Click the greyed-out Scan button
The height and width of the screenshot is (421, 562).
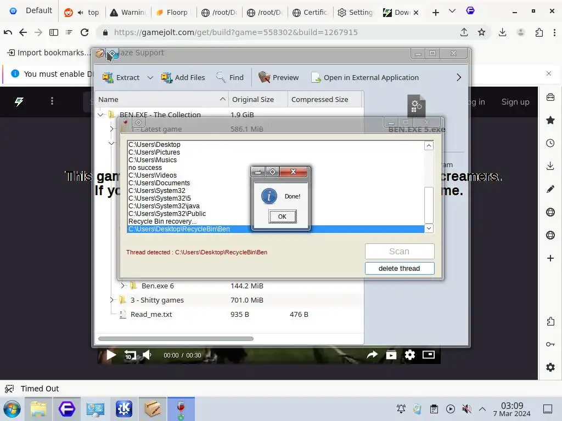click(x=400, y=251)
